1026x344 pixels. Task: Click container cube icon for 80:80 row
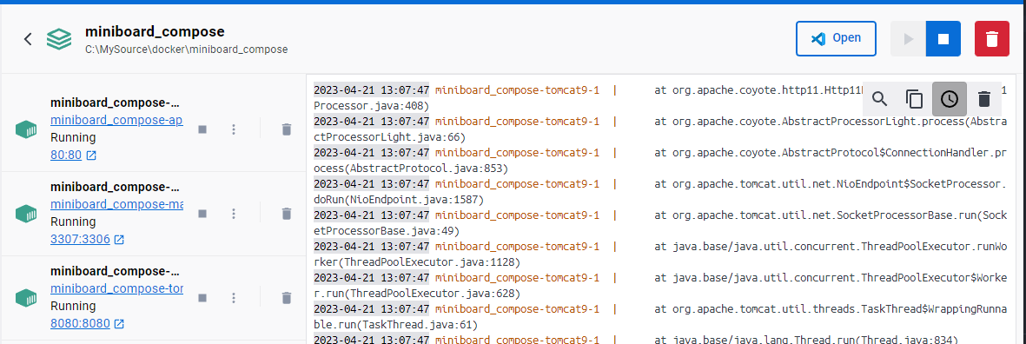26,129
